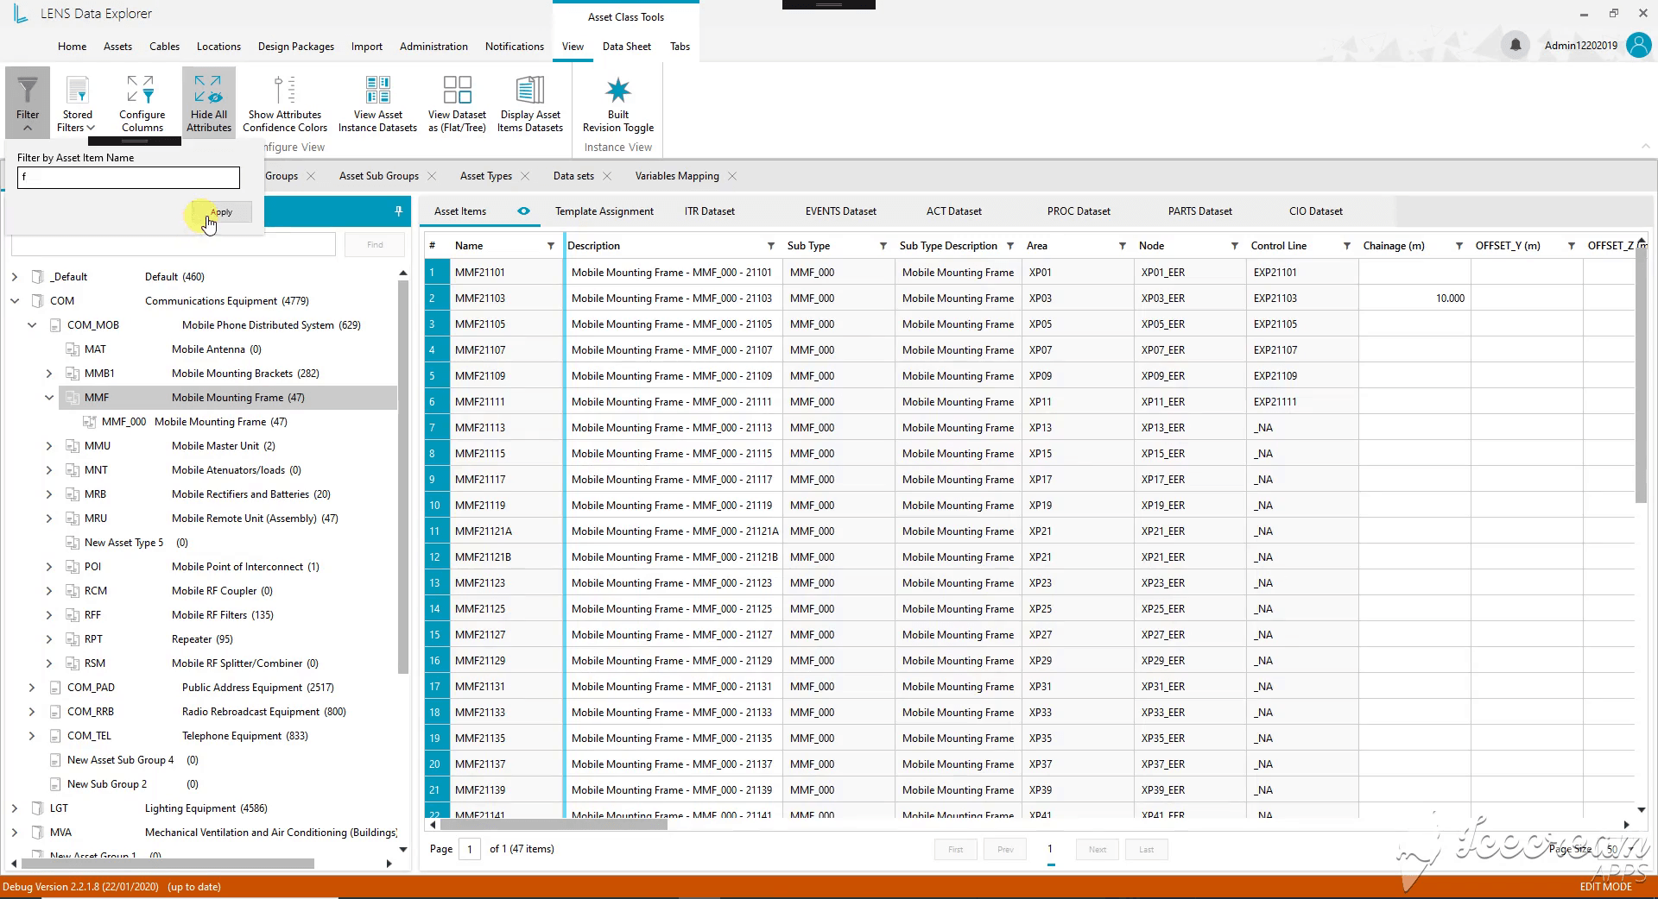The image size is (1658, 899).
Task: Open notifications bell icon
Action: coord(1515,45)
